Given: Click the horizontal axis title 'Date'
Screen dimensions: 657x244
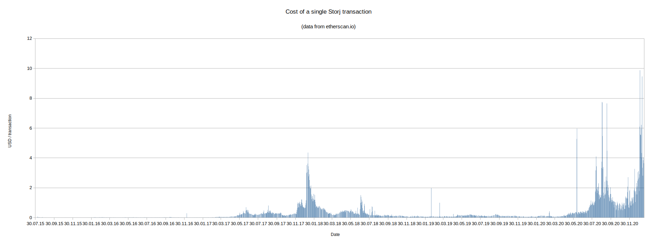Looking at the screenshot, I should tap(335, 235).
